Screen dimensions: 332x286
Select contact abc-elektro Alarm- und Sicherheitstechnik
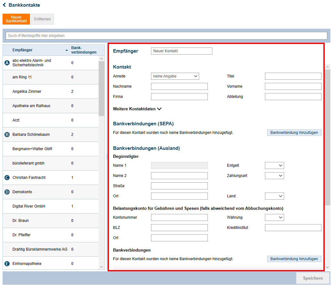pyautogui.click(x=51, y=63)
